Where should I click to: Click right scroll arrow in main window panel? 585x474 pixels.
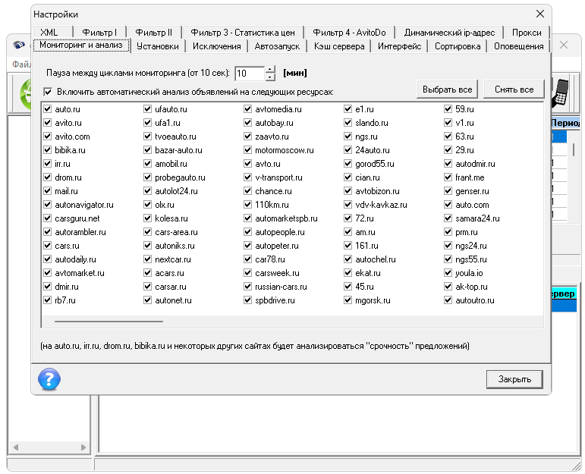[83, 447]
